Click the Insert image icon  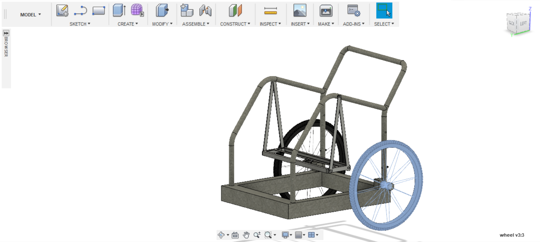[300, 11]
